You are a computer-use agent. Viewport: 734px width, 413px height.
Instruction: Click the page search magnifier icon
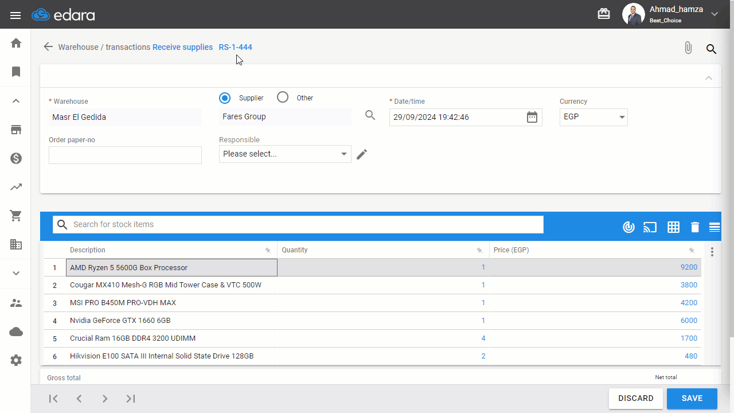711,49
